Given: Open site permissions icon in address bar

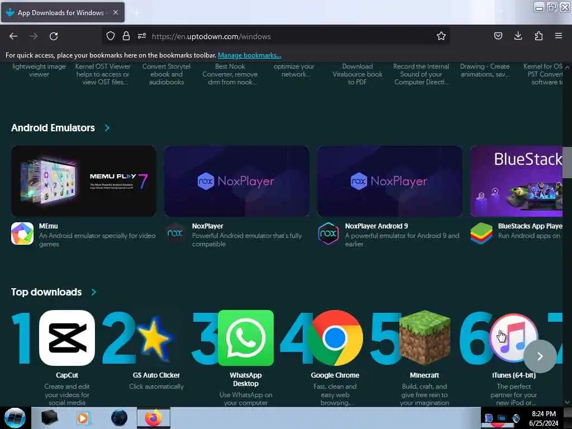Looking at the screenshot, I should pyautogui.click(x=142, y=36).
